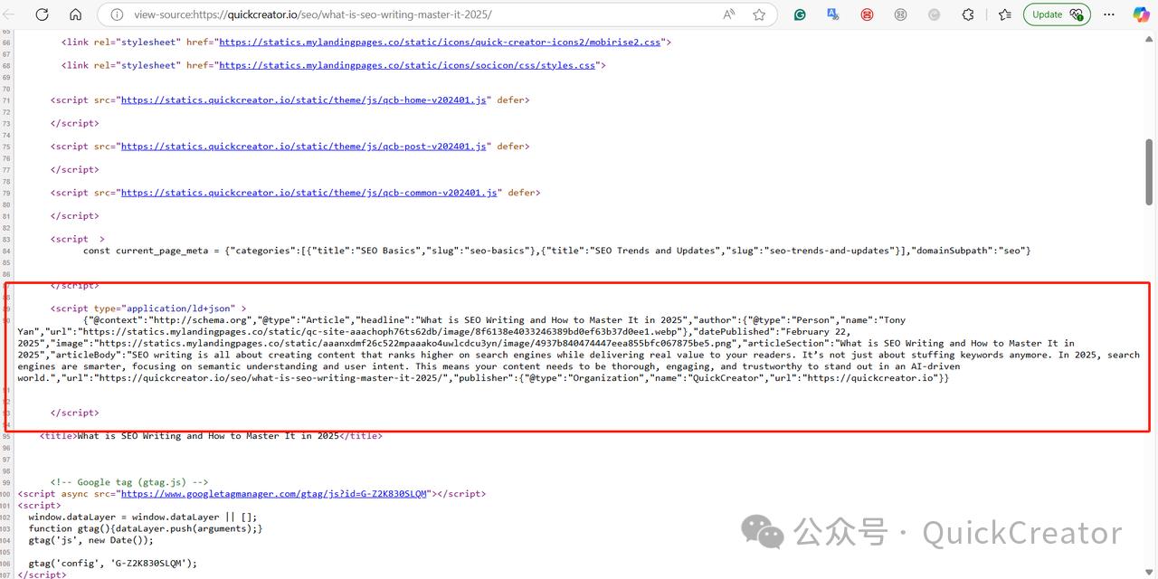
Task: Activate Read Aloud in the address bar
Action: (729, 14)
